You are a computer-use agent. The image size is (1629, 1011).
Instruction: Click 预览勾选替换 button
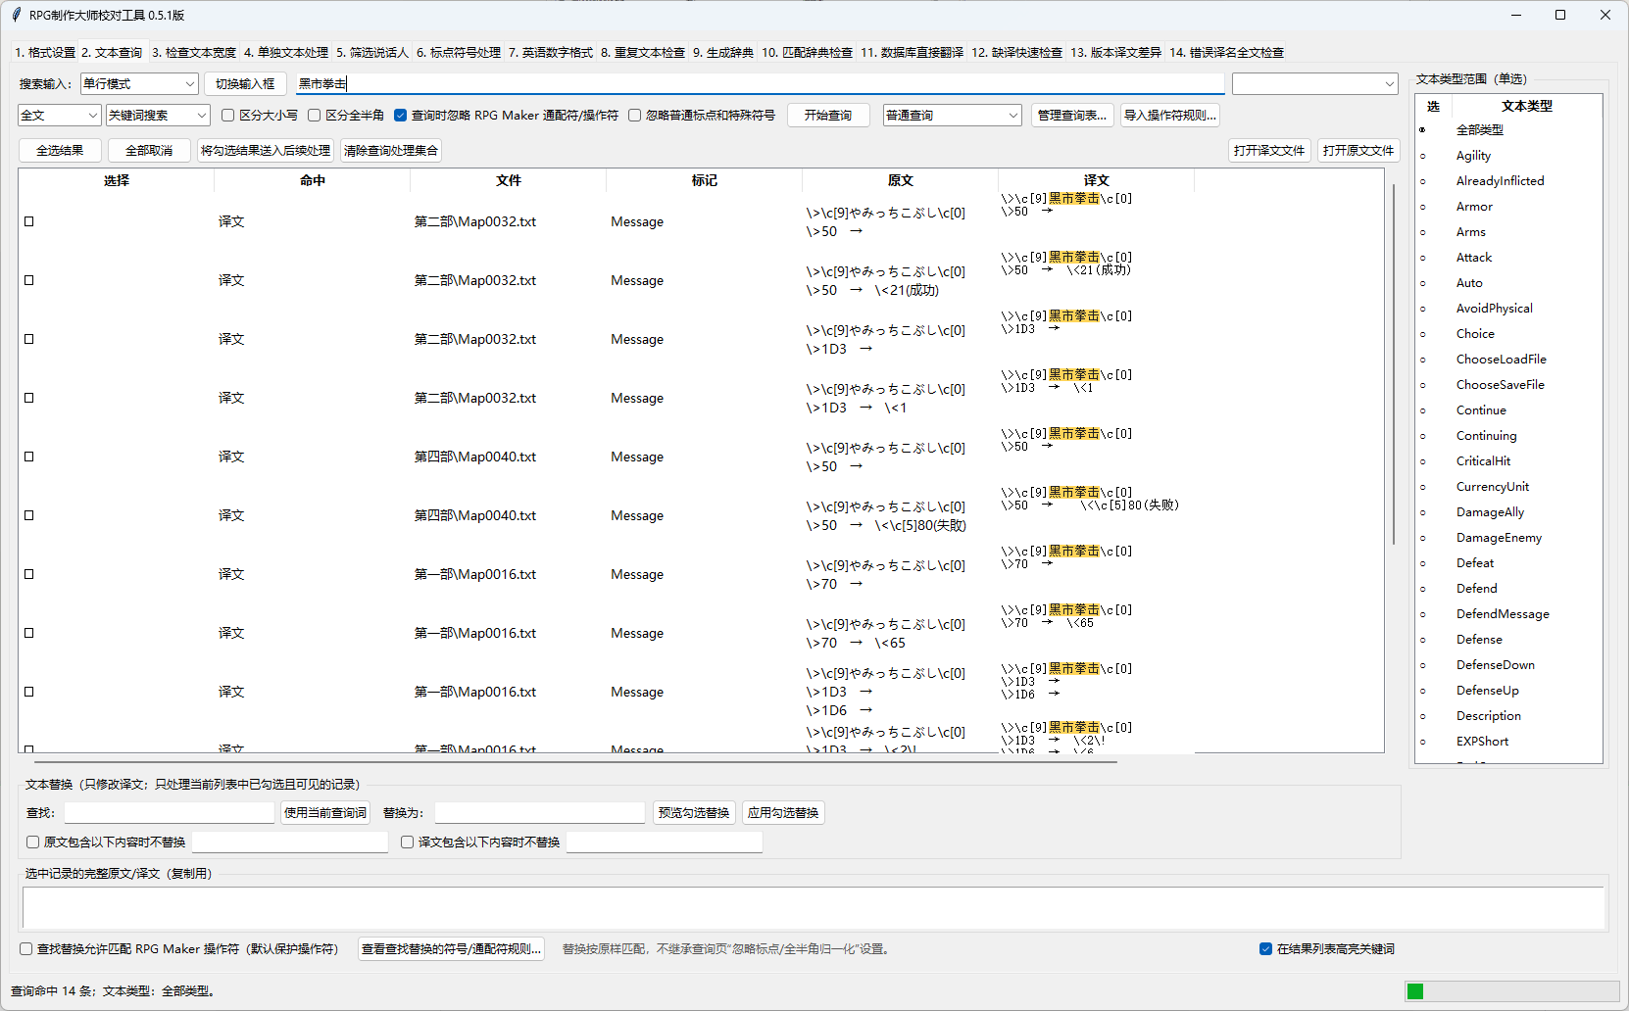694,812
